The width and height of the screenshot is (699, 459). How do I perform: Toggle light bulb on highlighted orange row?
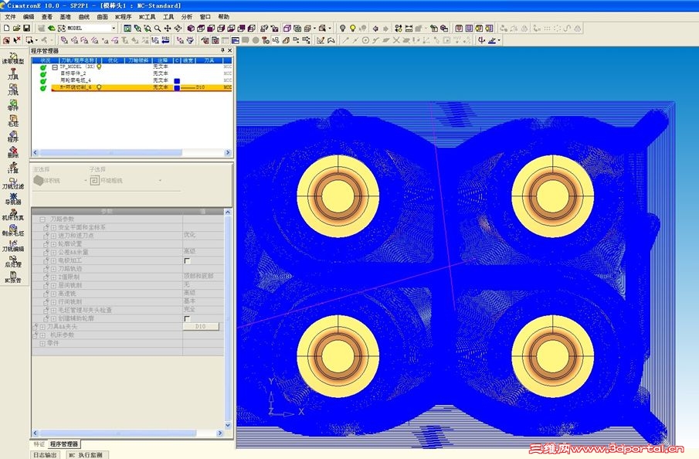tap(99, 87)
